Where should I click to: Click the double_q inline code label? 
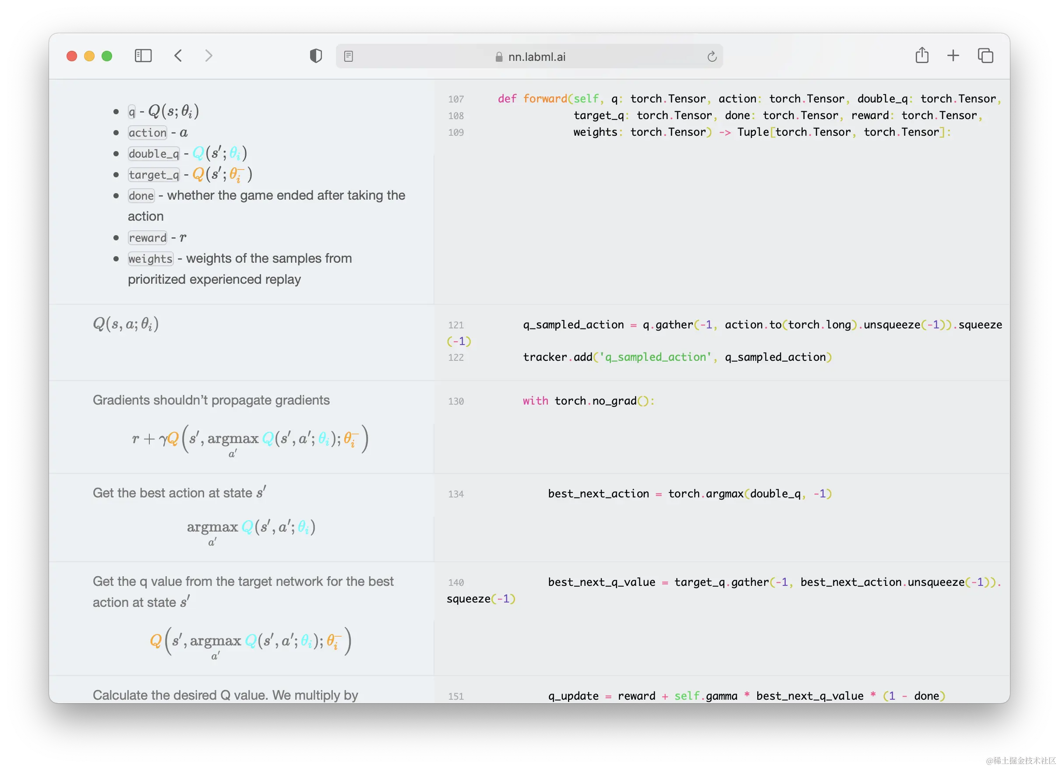coord(154,154)
